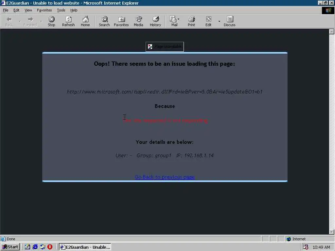Show the History pane
Viewport: 335px width, 251px height.
[155, 21]
